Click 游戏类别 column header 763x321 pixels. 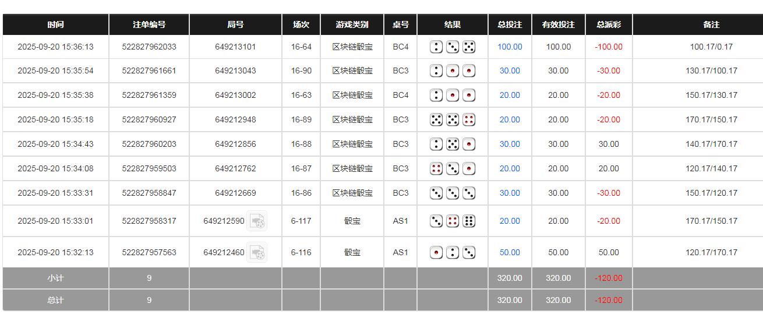pos(352,24)
